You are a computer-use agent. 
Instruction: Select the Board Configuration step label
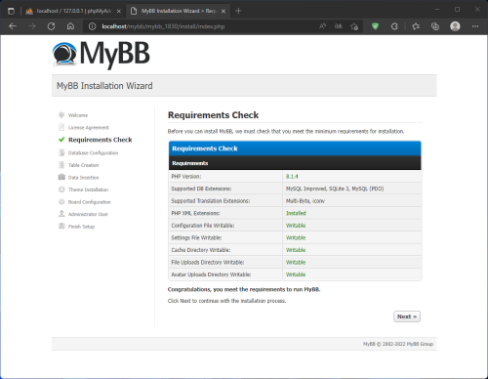point(90,202)
